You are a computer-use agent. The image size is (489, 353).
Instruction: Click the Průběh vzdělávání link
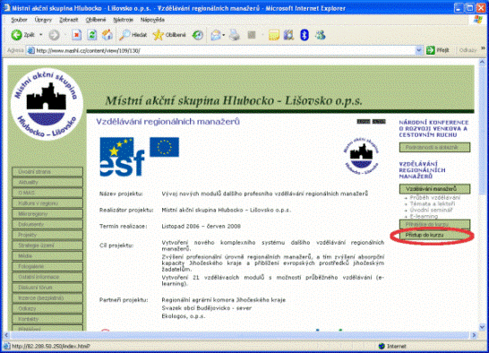point(434,198)
